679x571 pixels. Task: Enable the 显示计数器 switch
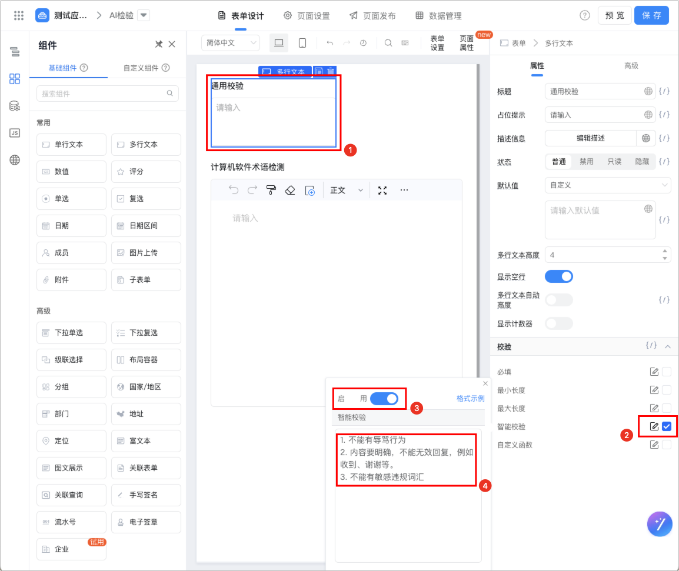pos(558,323)
